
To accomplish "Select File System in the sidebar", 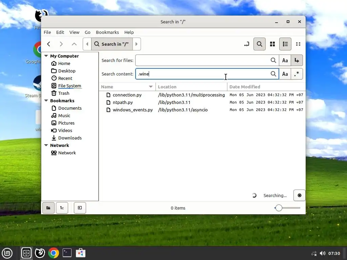I will tap(69, 86).
